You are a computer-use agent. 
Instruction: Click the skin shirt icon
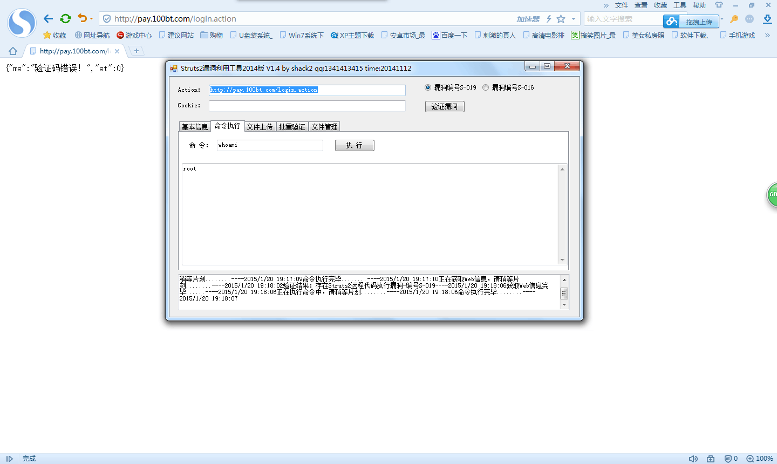[719, 5]
